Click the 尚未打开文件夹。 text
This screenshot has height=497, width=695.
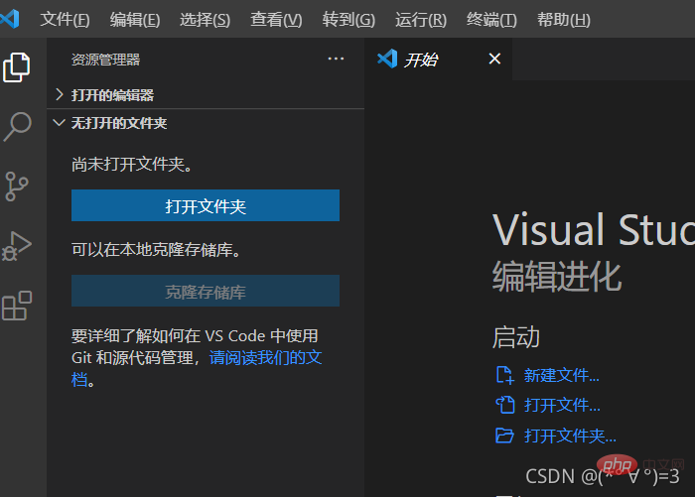click(x=132, y=165)
